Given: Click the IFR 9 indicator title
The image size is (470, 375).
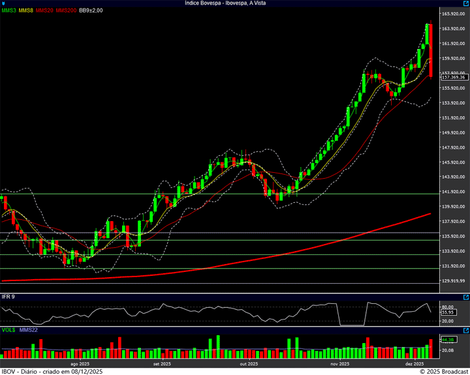Looking at the screenshot, I should pos(8,297).
